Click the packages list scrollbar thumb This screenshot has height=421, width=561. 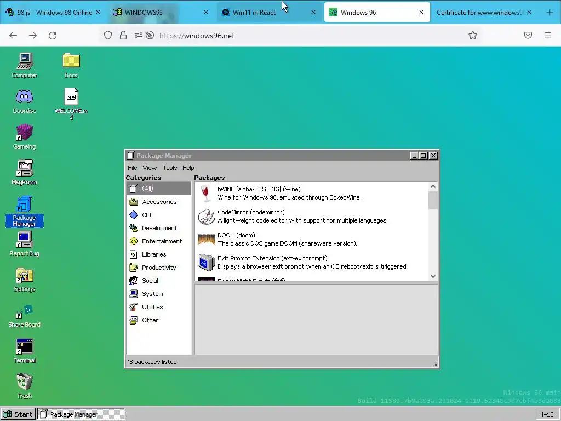(433, 201)
